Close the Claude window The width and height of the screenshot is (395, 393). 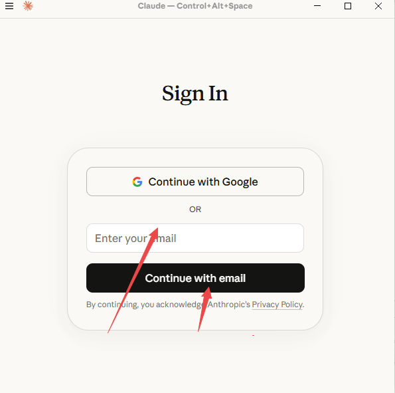click(378, 6)
